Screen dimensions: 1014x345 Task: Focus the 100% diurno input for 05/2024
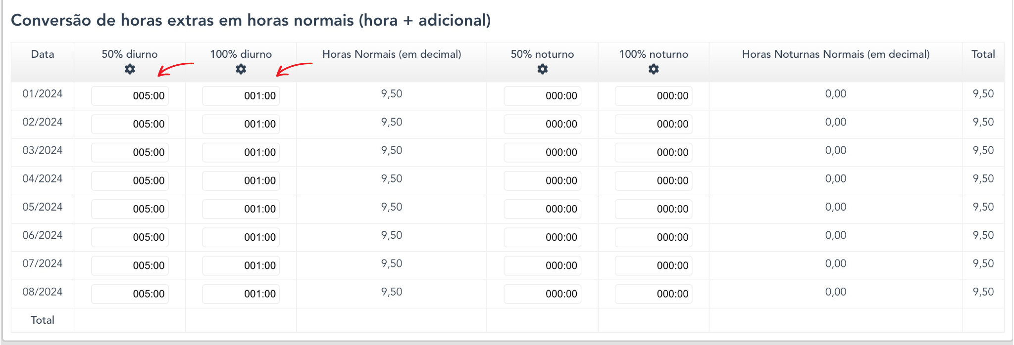click(241, 209)
